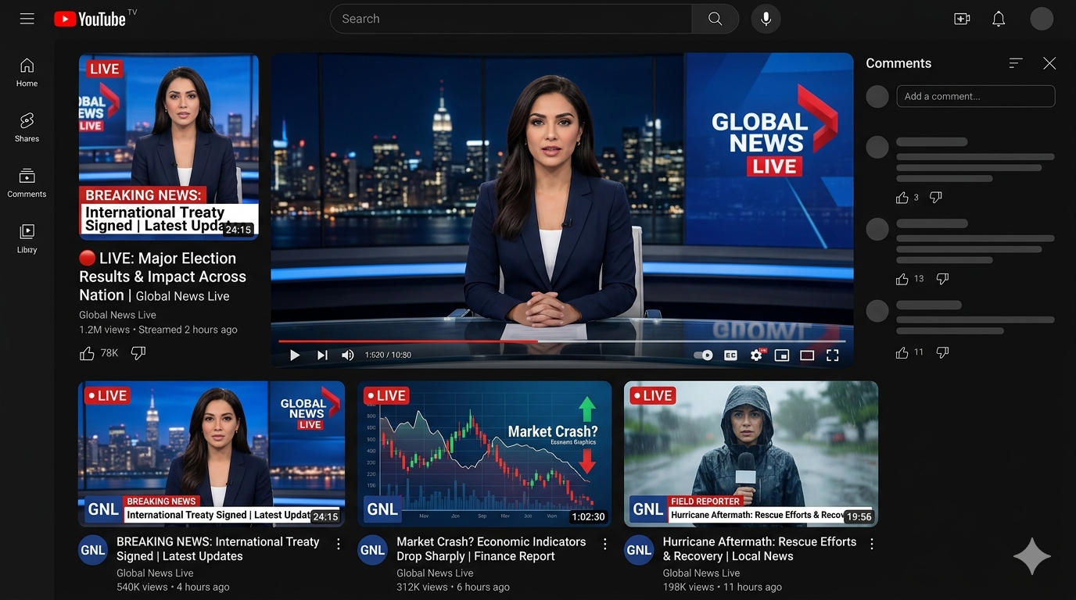Open the International Treaty thumbnail in bottom row
Viewport: 1076px width, 600px height.
211,454
